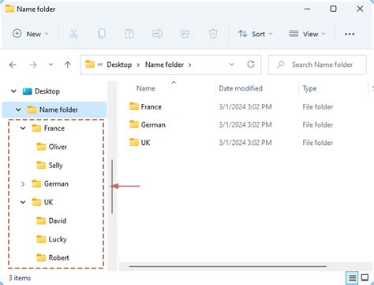Select the Sally folder in tree
374x285 pixels.
click(x=55, y=165)
